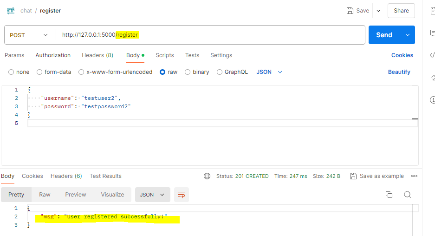Switch response view to Pretty

pyautogui.click(x=16, y=195)
